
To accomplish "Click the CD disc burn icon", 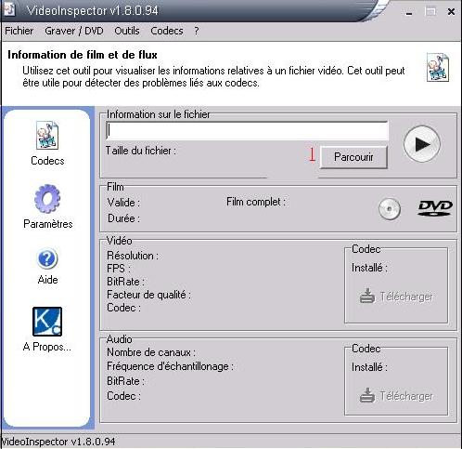I will coord(390,209).
